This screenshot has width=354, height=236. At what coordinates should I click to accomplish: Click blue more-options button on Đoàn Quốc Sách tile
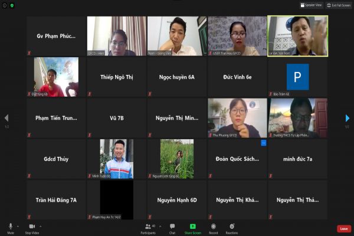pos(264,143)
